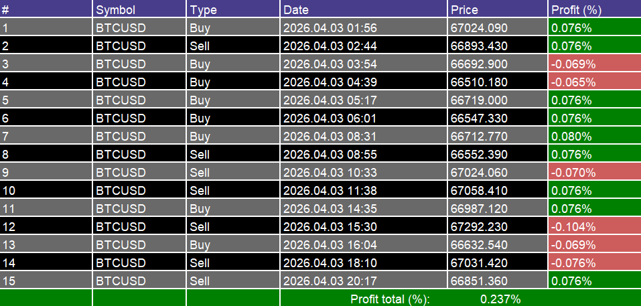The height and width of the screenshot is (306, 641).
Task: Click the # column header
Action: pyautogui.click(x=6, y=10)
